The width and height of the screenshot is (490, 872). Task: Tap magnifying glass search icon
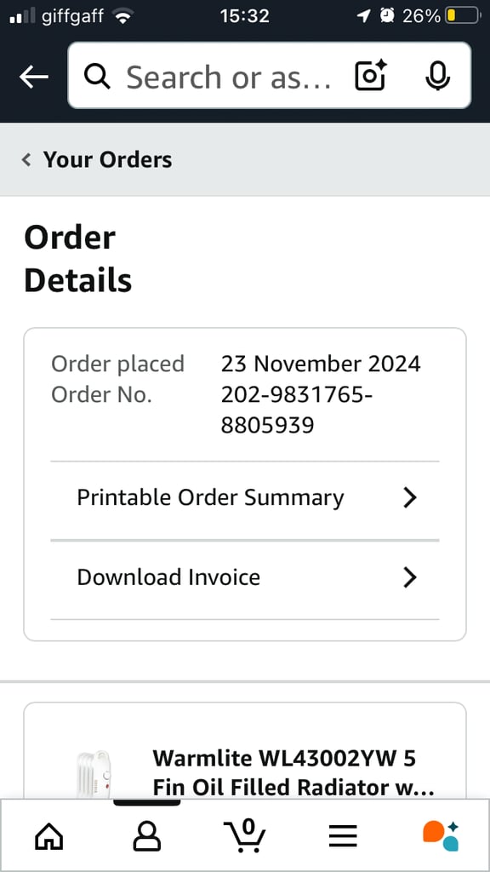[97, 76]
